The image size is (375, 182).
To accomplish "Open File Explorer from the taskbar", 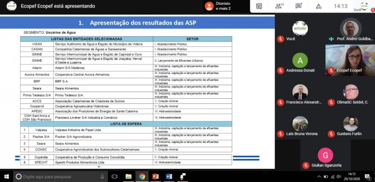I will point(128,176).
